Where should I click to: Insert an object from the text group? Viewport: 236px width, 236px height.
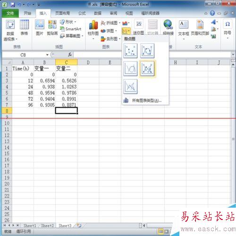213,37
